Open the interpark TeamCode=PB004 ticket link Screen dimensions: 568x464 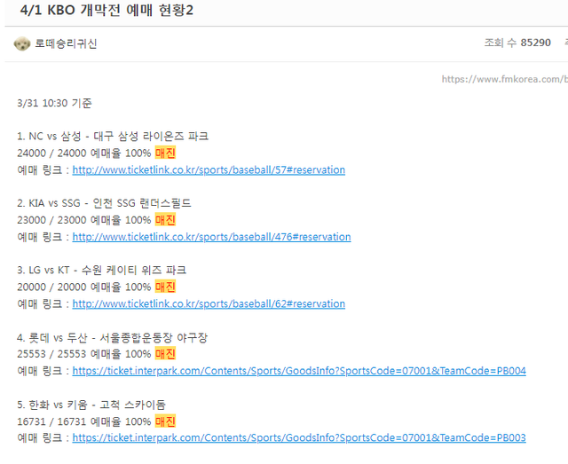(299, 371)
